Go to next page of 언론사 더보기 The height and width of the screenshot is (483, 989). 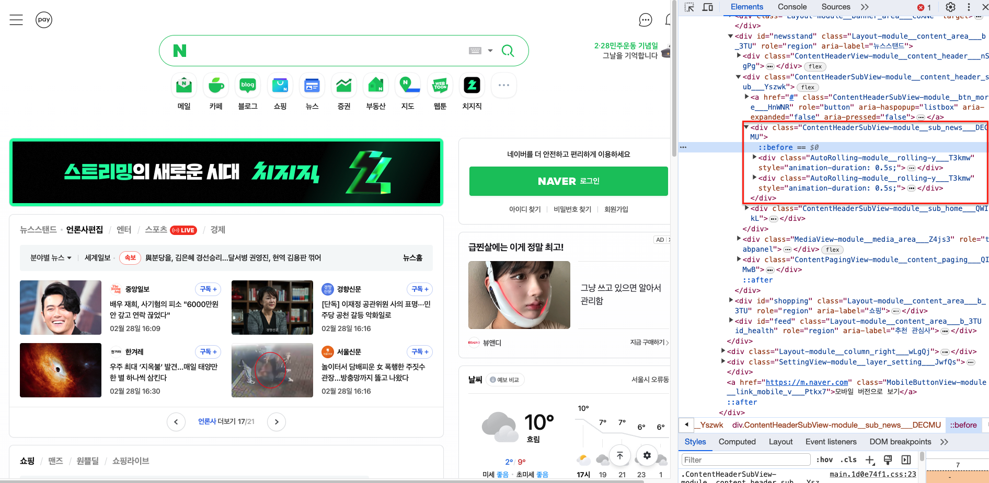[x=277, y=422]
